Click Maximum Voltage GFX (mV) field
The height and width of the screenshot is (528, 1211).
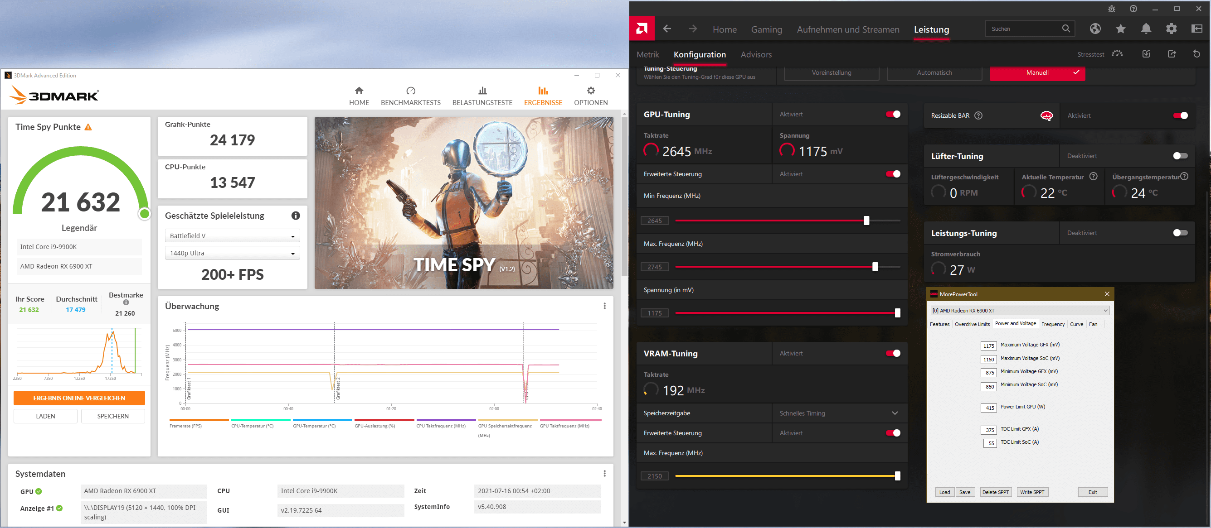coord(989,346)
